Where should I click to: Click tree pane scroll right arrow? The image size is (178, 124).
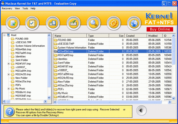click(x=45, y=101)
